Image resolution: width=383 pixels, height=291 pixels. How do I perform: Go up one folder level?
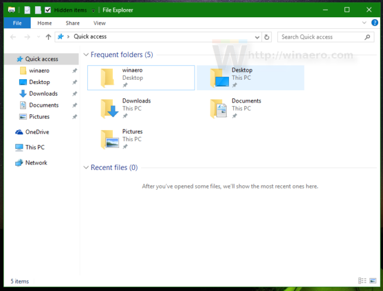tap(48, 37)
